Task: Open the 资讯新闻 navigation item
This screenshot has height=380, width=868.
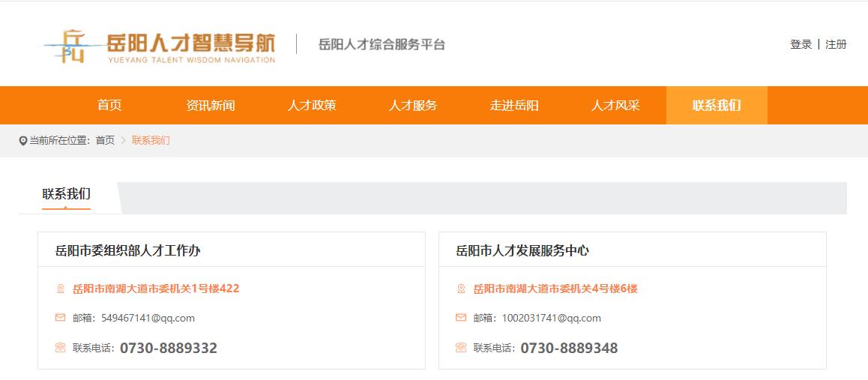Action: click(x=211, y=105)
